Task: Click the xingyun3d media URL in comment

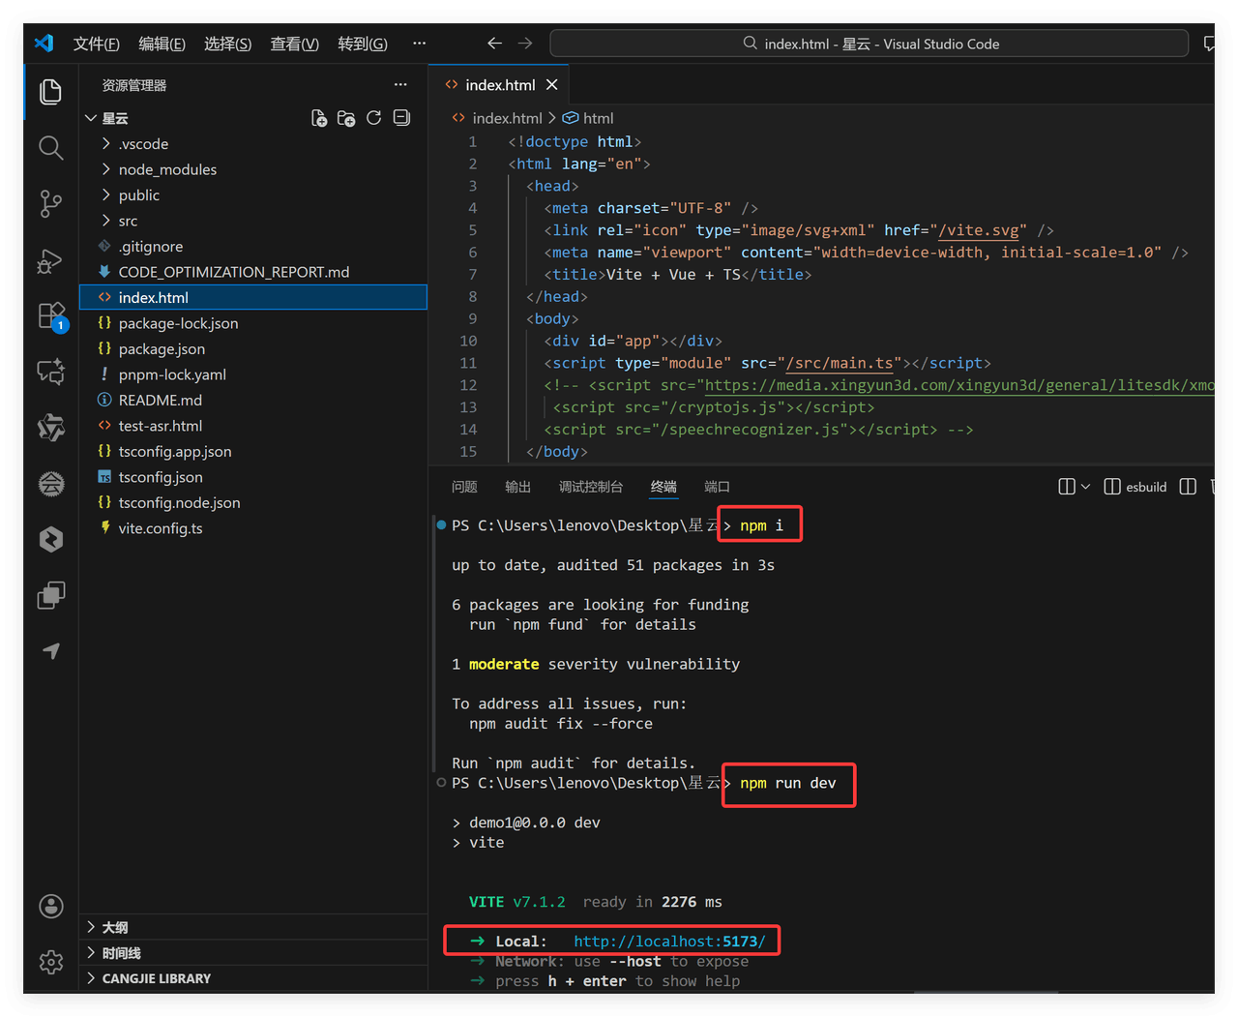Action: coord(959,385)
